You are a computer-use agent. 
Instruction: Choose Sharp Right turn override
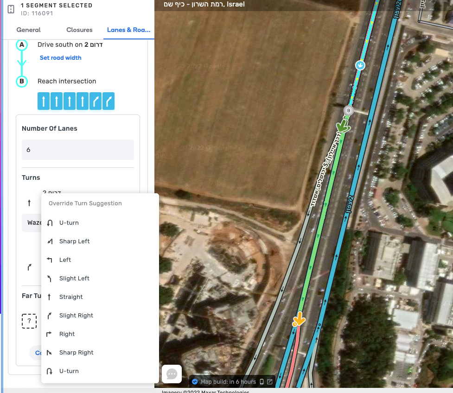[76, 353]
